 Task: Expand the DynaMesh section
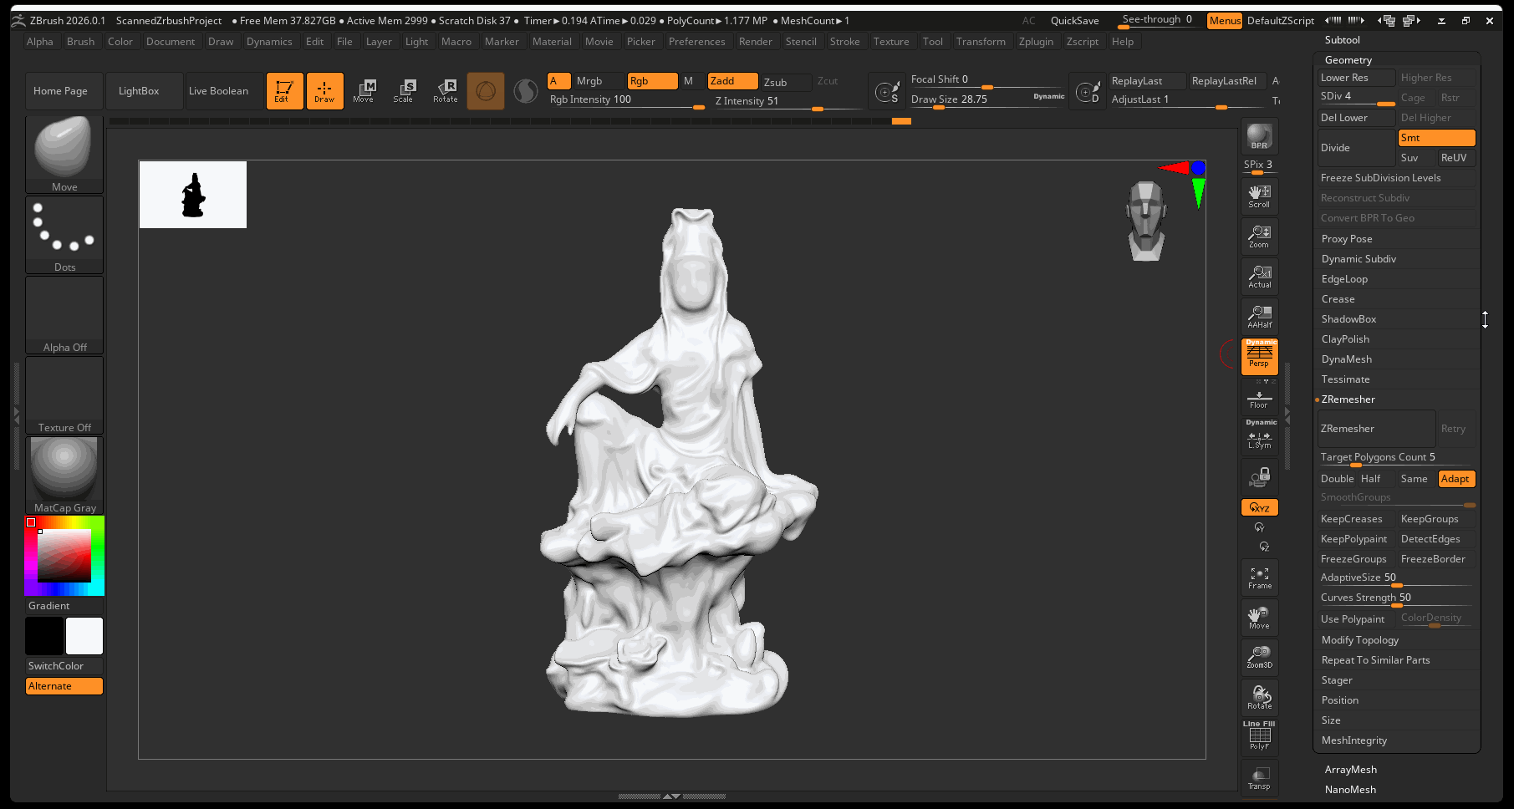1347,359
